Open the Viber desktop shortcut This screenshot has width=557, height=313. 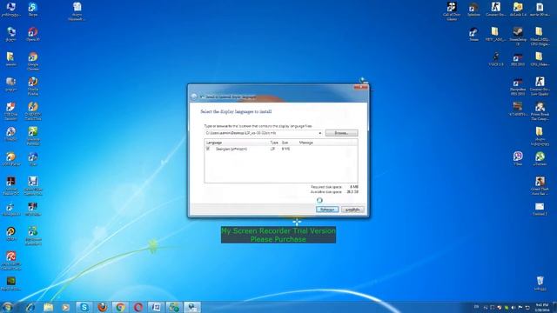coord(518,158)
